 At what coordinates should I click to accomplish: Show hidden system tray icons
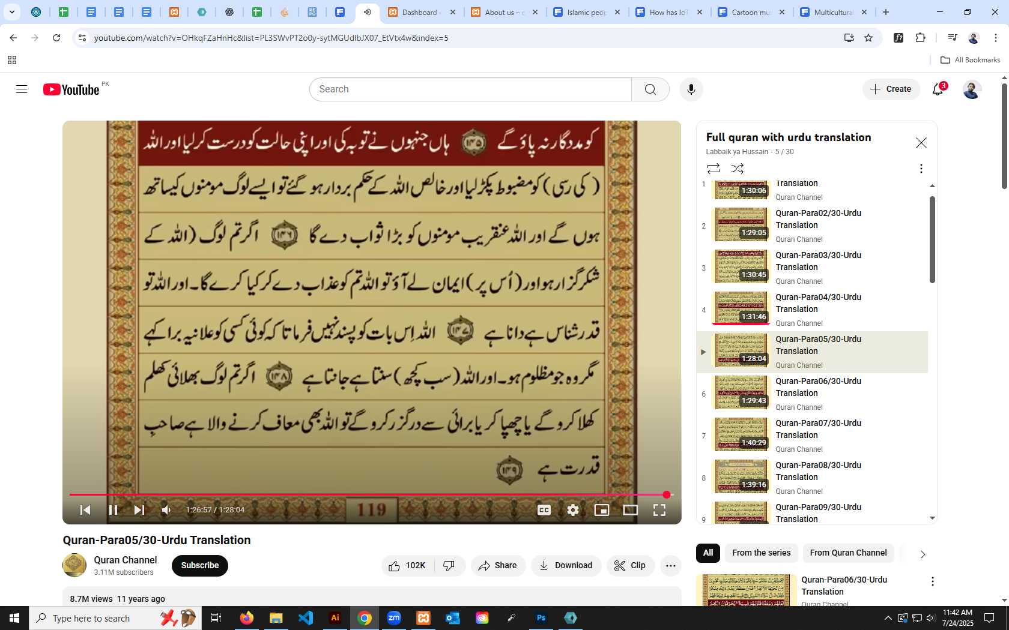[x=888, y=618]
